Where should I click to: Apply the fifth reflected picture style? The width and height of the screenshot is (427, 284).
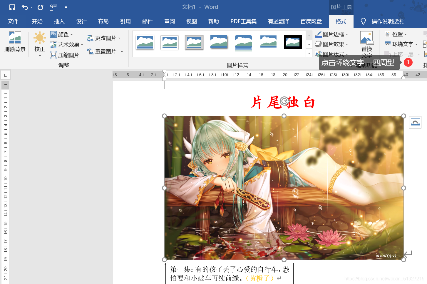[x=244, y=42]
